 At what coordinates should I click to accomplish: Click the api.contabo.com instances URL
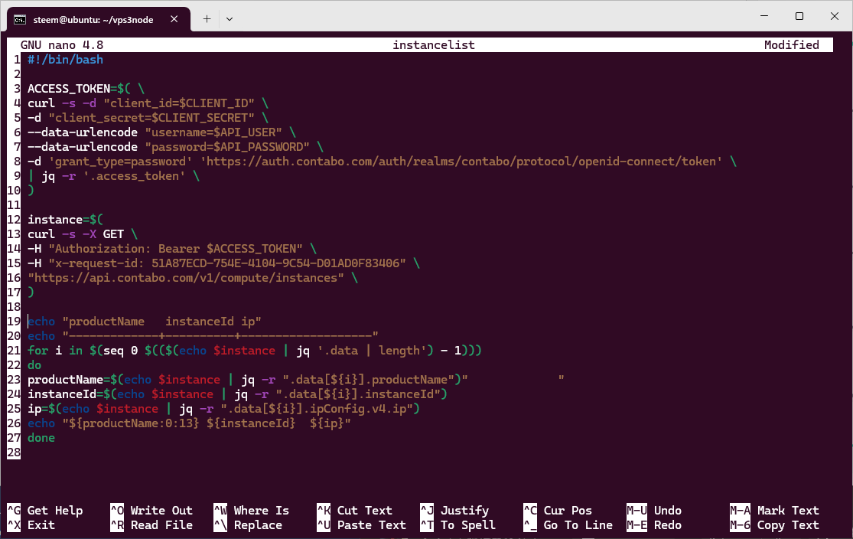(186, 278)
